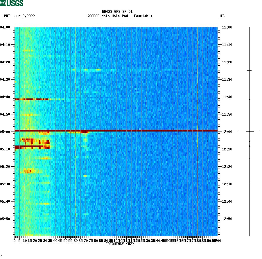This screenshot has width=262, height=259.
Task: Click the seismic amplitude trace line
Action: tap(249, 189)
